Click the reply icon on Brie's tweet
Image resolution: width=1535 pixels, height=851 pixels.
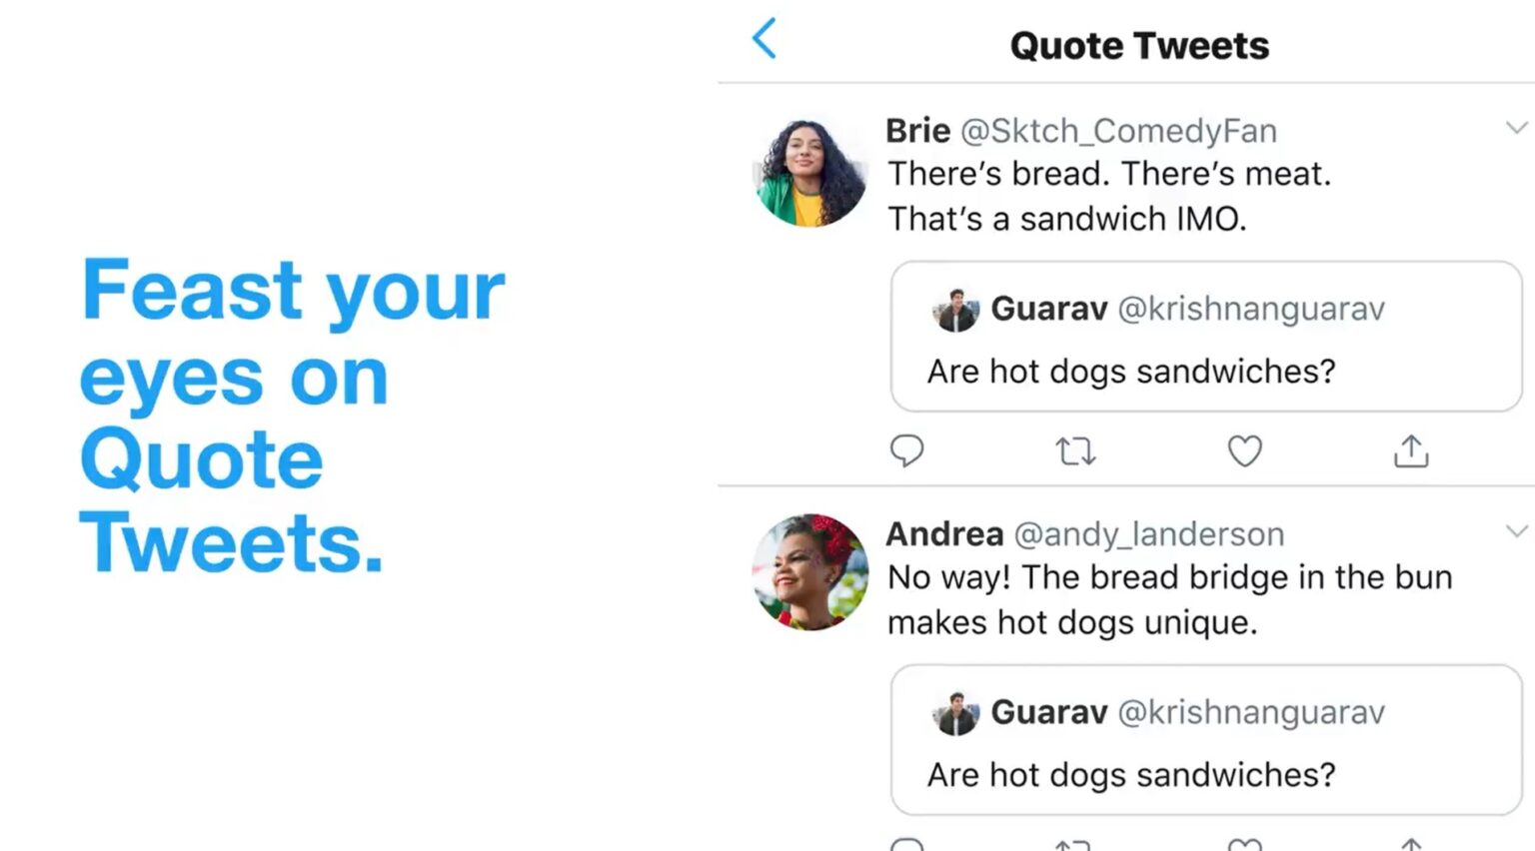(907, 451)
